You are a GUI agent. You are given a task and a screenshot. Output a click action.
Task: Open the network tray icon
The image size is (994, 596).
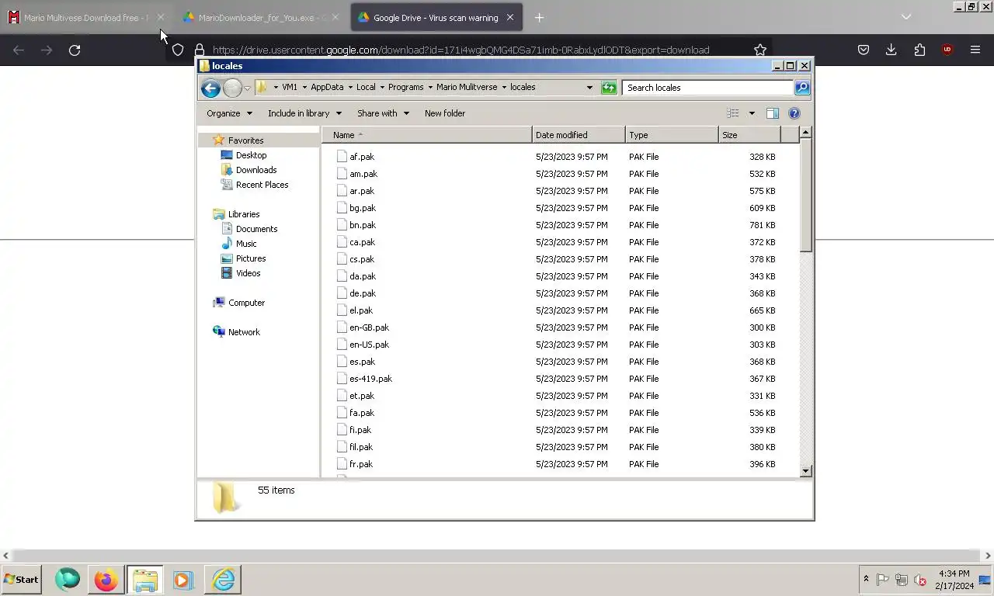(x=902, y=580)
